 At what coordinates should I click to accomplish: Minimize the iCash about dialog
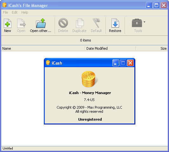tap(116, 63)
